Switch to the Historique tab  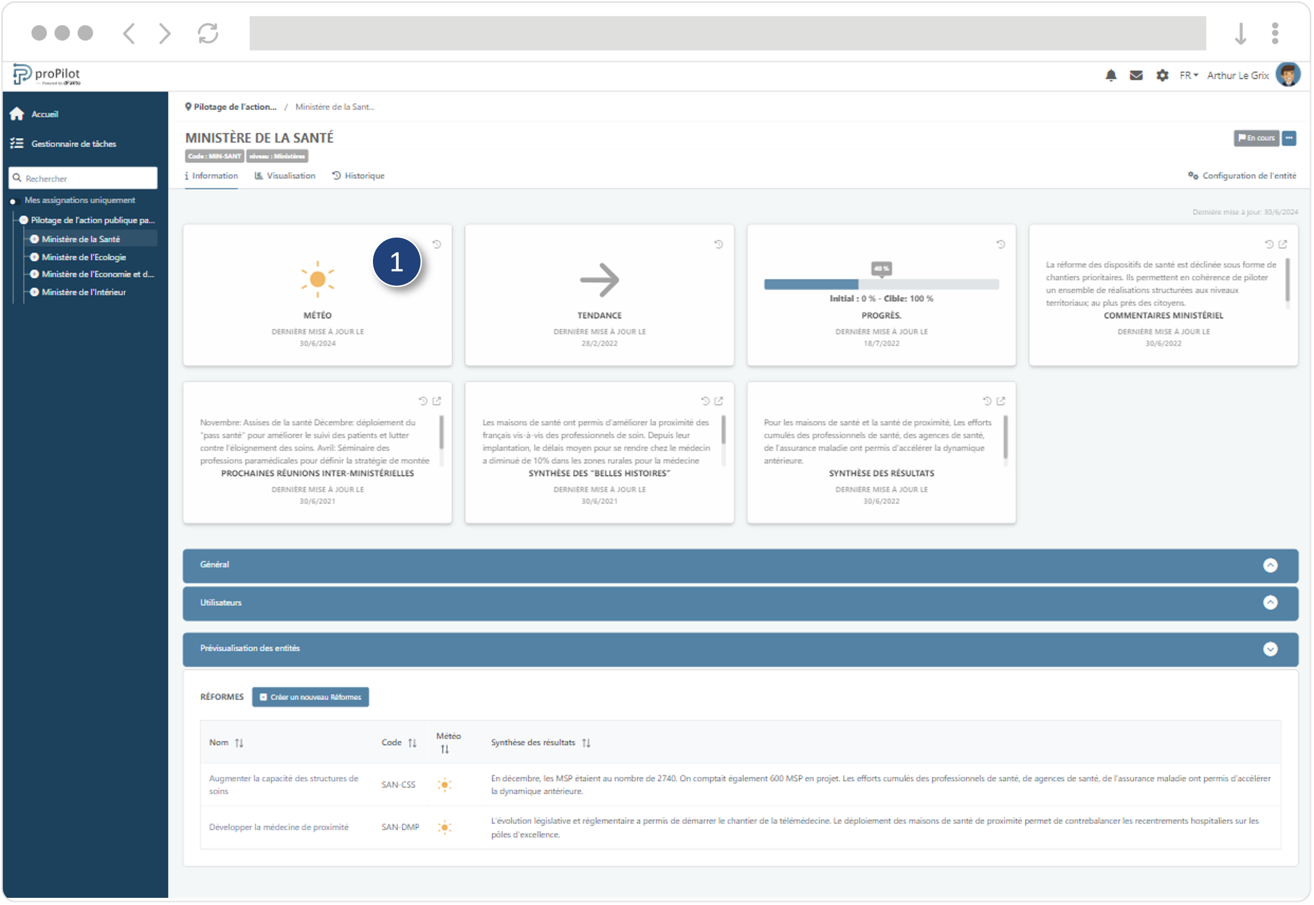[359, 176]
